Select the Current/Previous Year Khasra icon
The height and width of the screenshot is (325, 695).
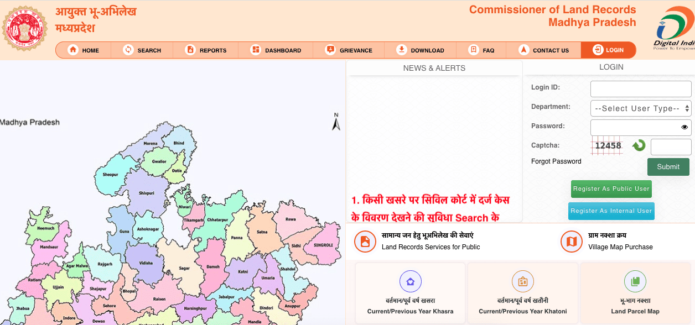[x=410, y=281]
